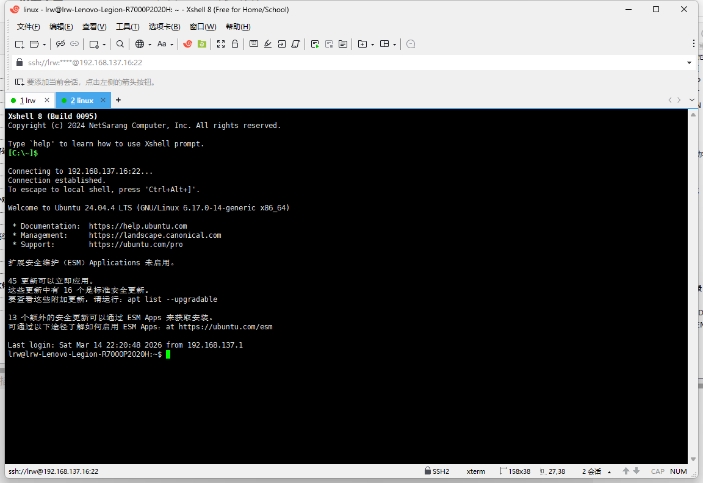Viewport: 703px width, 483px height.
Task: Click the Disconnect broken-link icon
Action: 60,44
